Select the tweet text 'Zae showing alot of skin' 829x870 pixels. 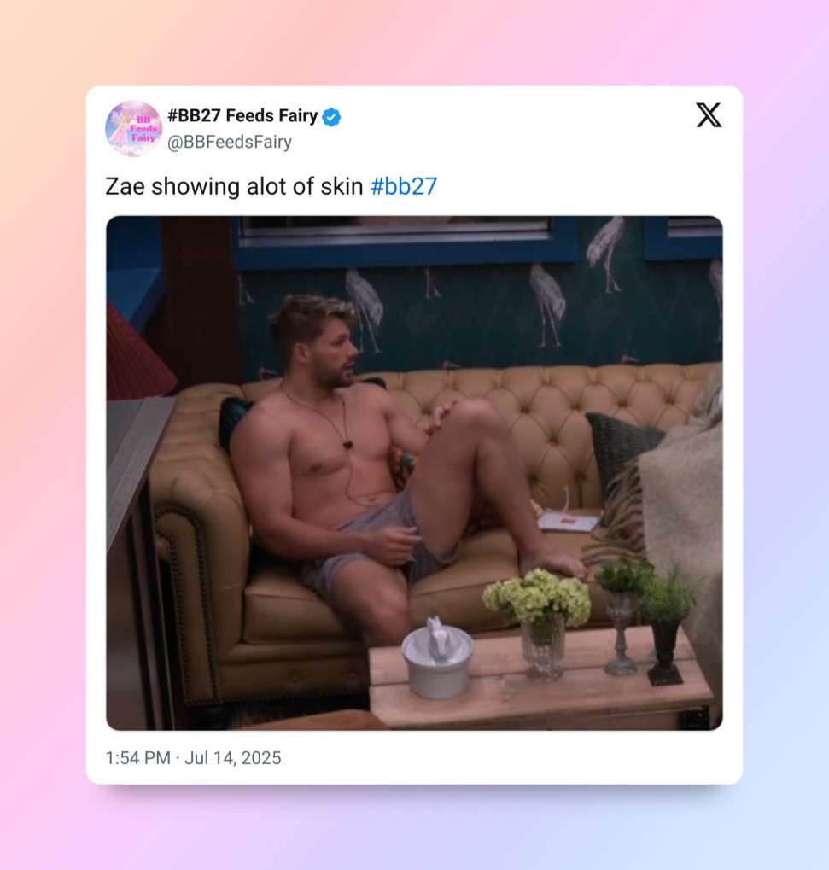(x=234, y=186)
